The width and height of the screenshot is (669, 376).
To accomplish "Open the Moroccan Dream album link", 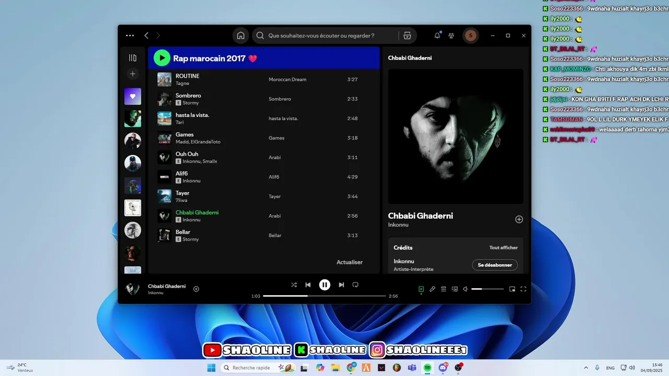I will pos(287,79).
